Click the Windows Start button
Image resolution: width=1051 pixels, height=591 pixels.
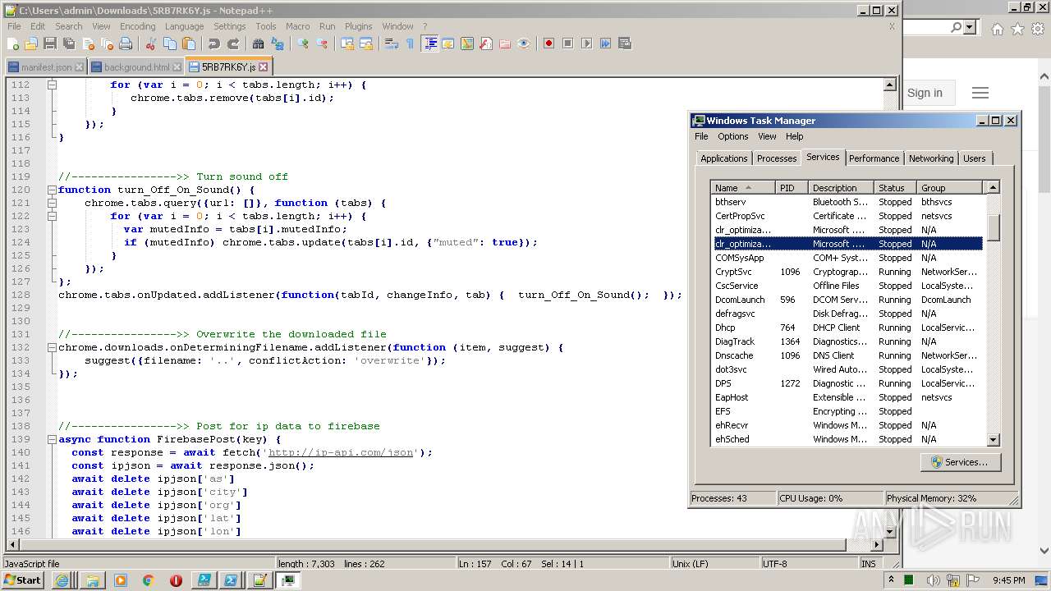(22, 580)
